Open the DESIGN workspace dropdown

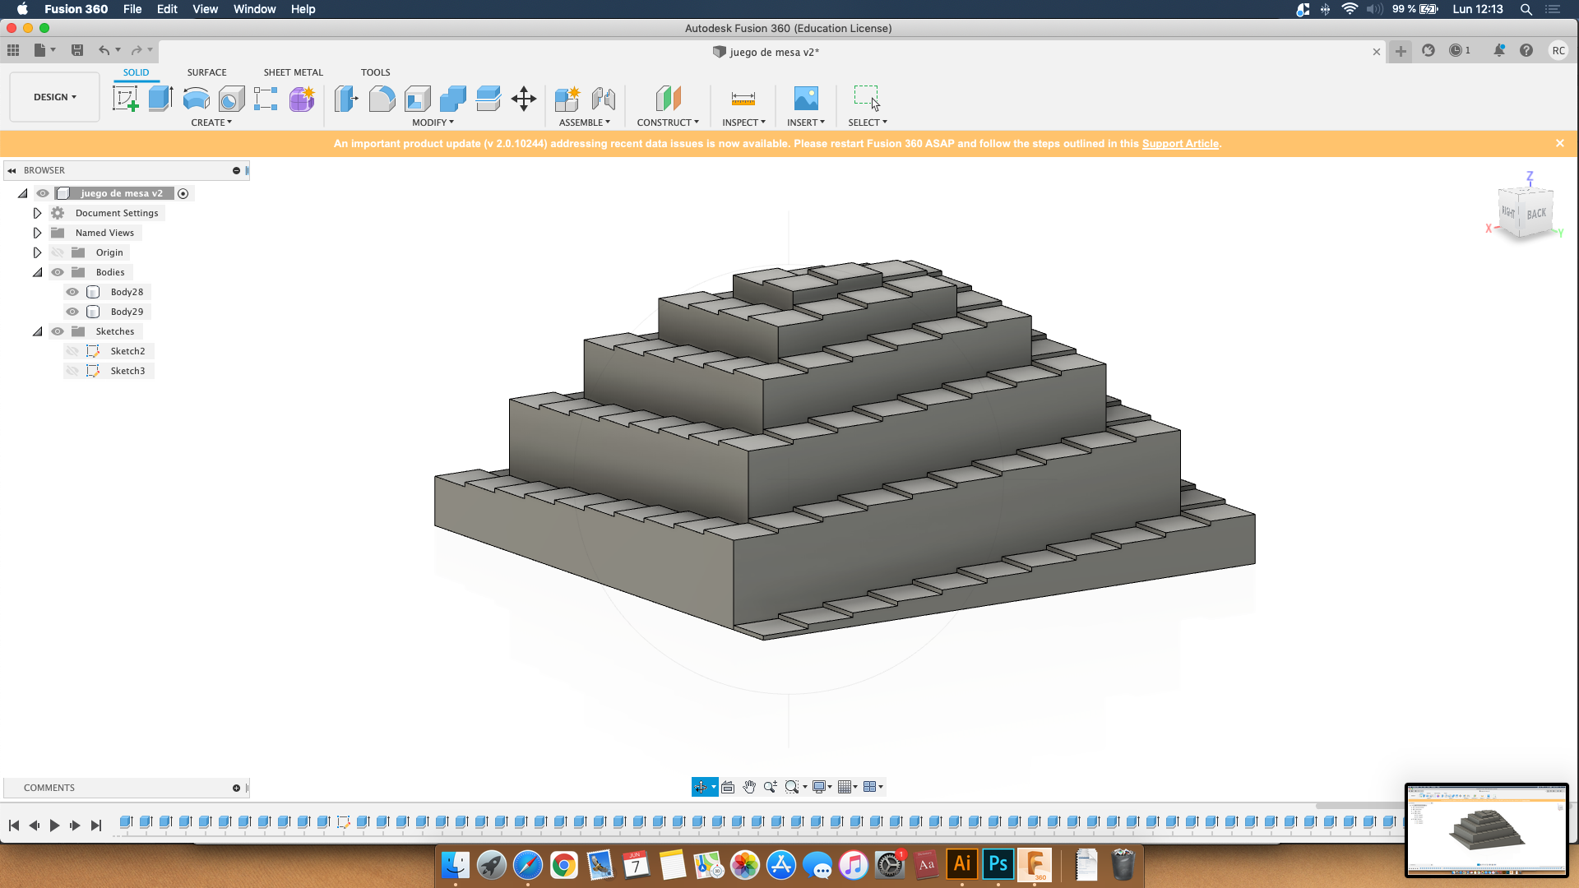[x=54, y=97]
